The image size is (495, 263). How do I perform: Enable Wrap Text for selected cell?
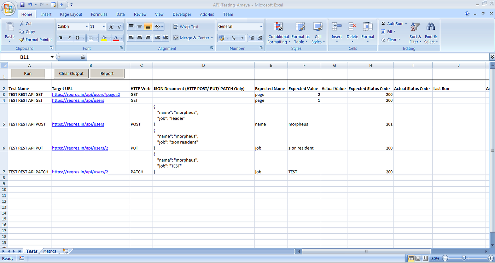tap(187, 27)
